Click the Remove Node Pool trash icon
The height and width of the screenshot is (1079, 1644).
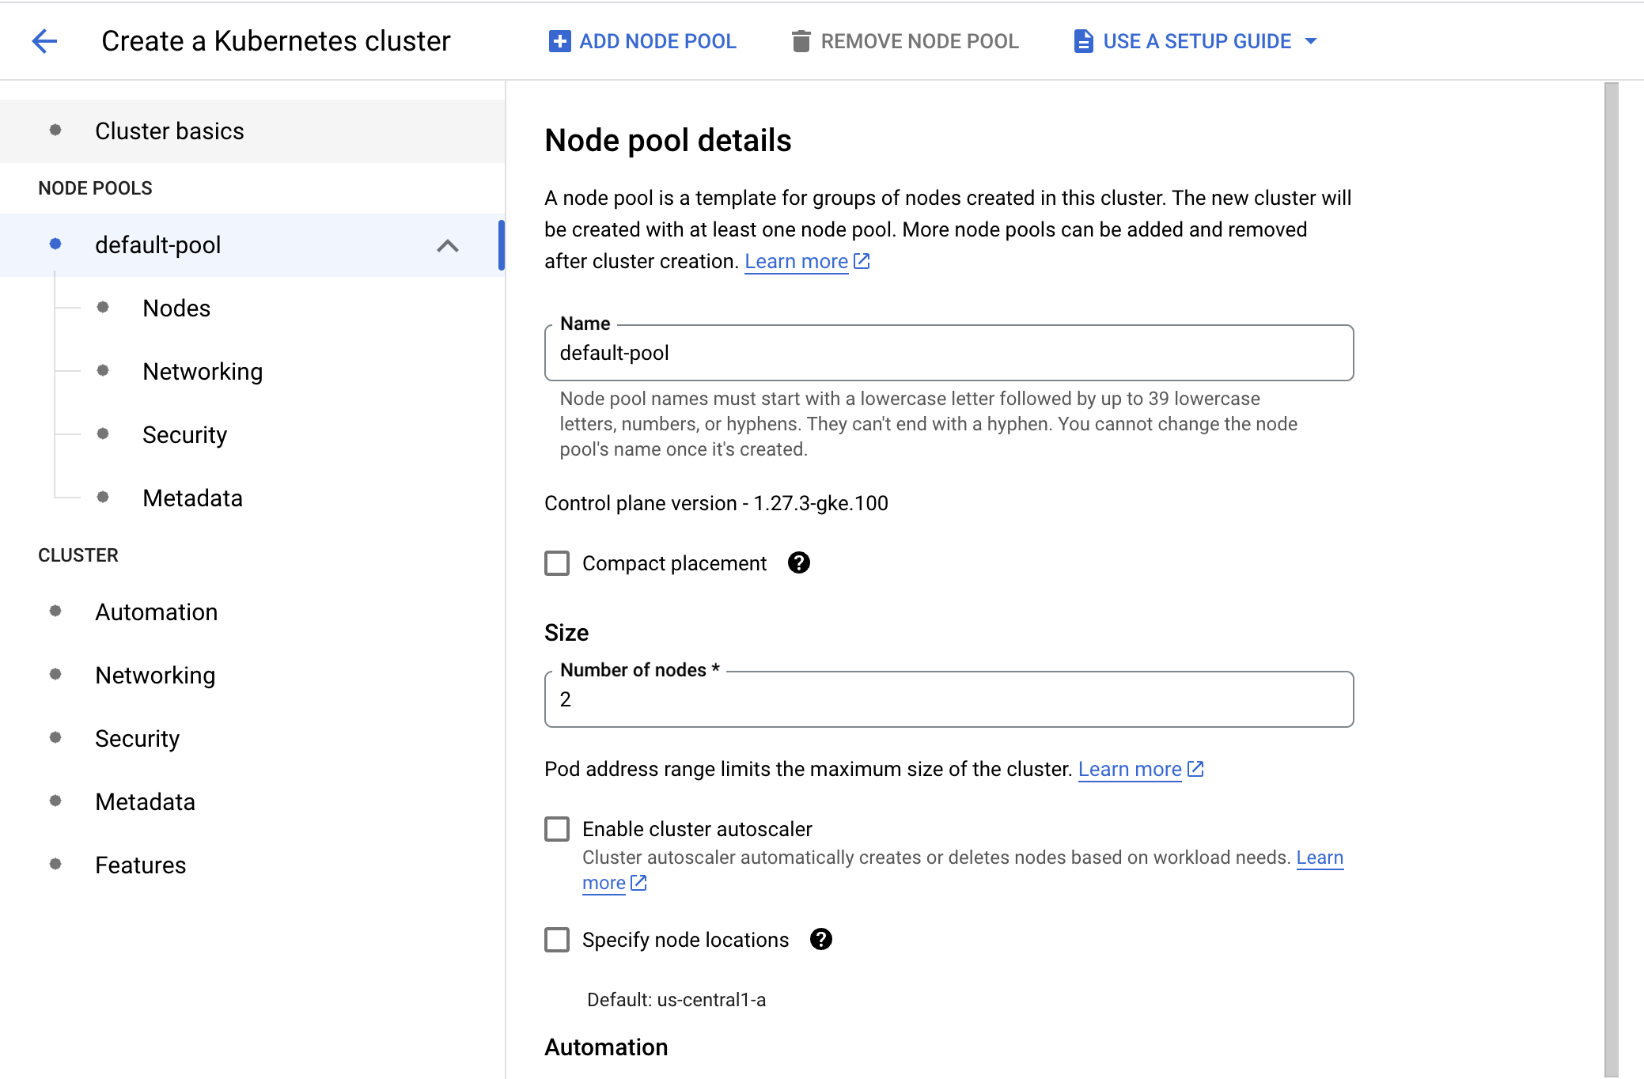801,41
